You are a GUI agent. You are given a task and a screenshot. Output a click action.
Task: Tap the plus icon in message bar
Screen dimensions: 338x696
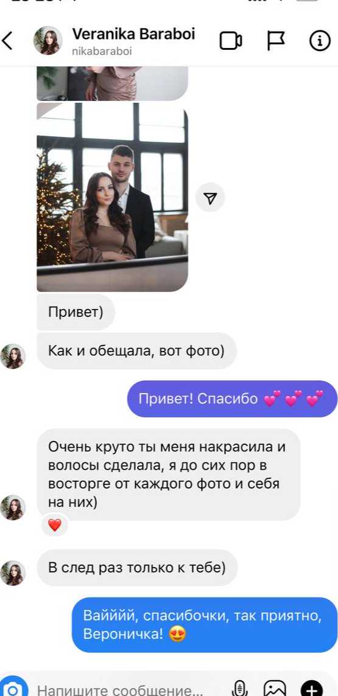tap(312, 689)
